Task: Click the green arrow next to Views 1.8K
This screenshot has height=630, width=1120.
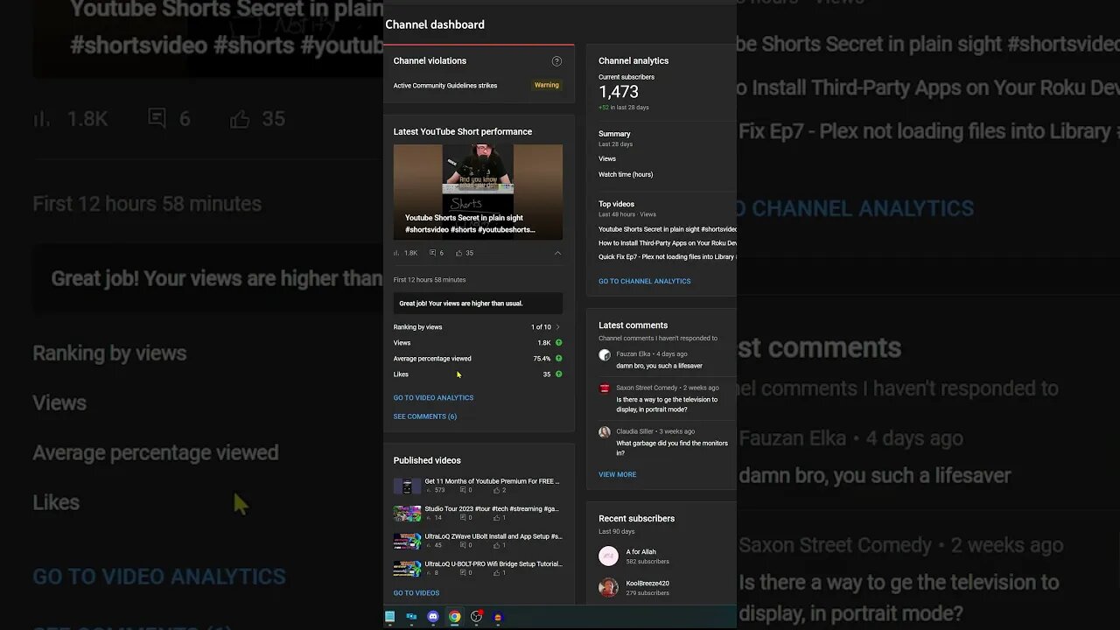Action: (558, 343)
